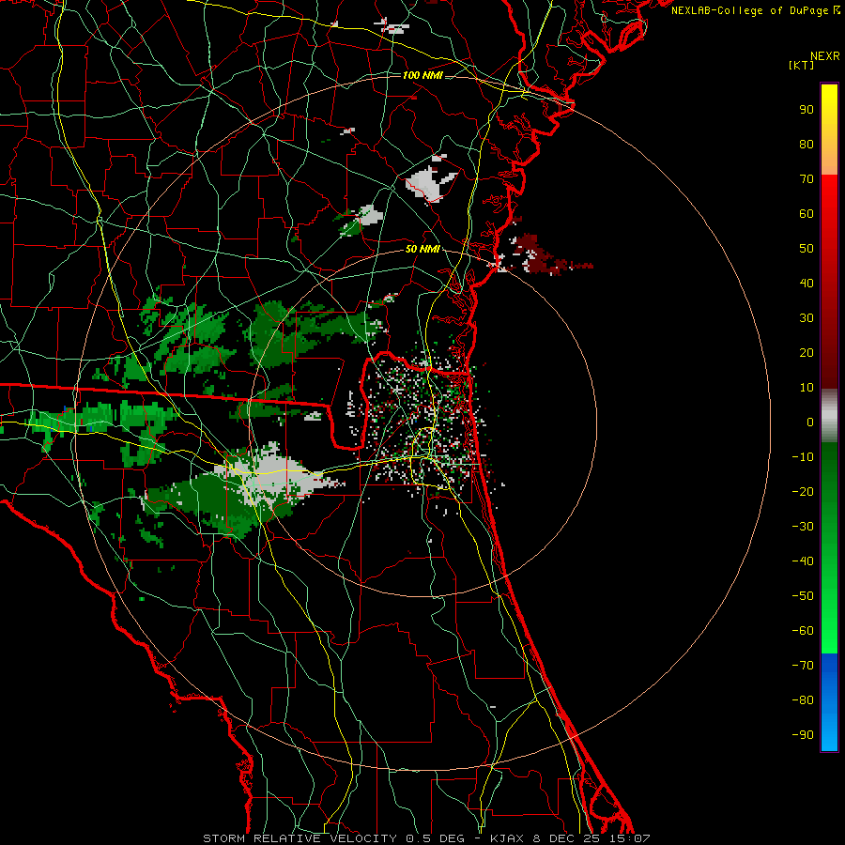Click the -70 value on velocity scale
845x845 pixels.
(803, 666)
